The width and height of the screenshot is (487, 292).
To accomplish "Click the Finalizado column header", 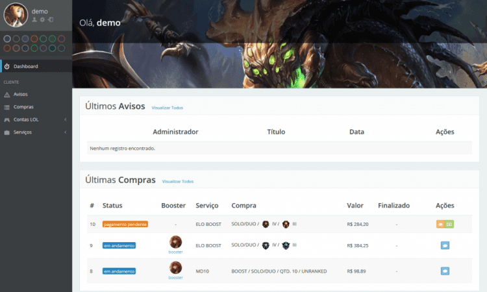I will point(394,206).
